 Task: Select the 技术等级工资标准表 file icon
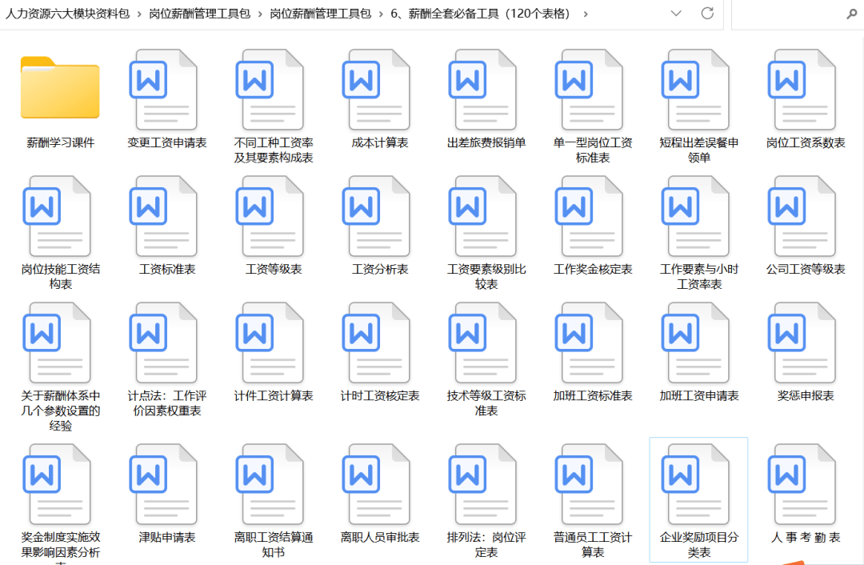tap(482, 343)
